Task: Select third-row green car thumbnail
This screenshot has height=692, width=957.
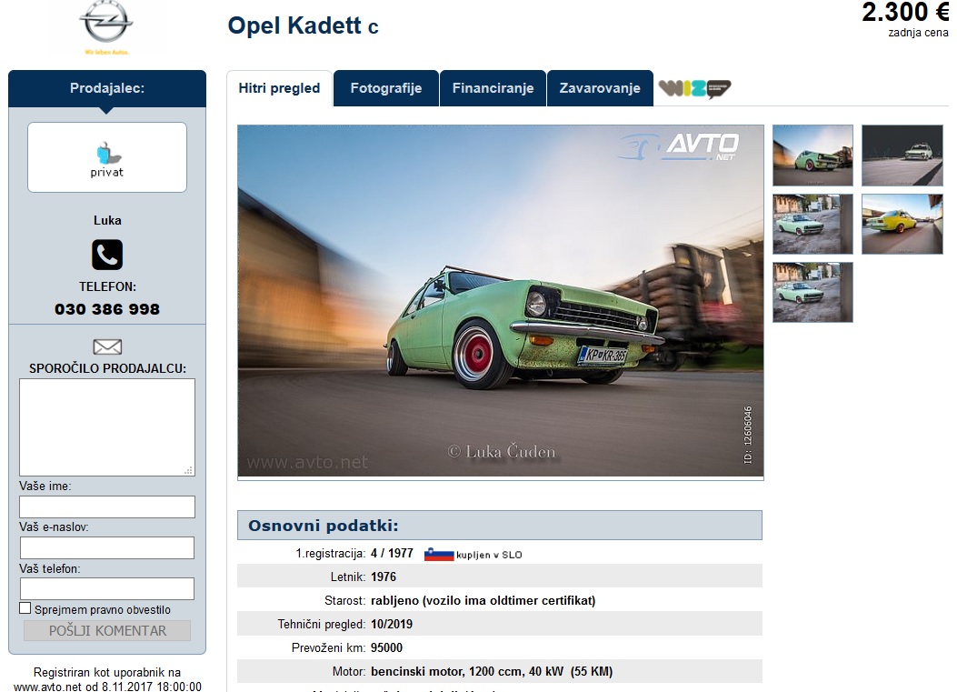Action: 812,292
